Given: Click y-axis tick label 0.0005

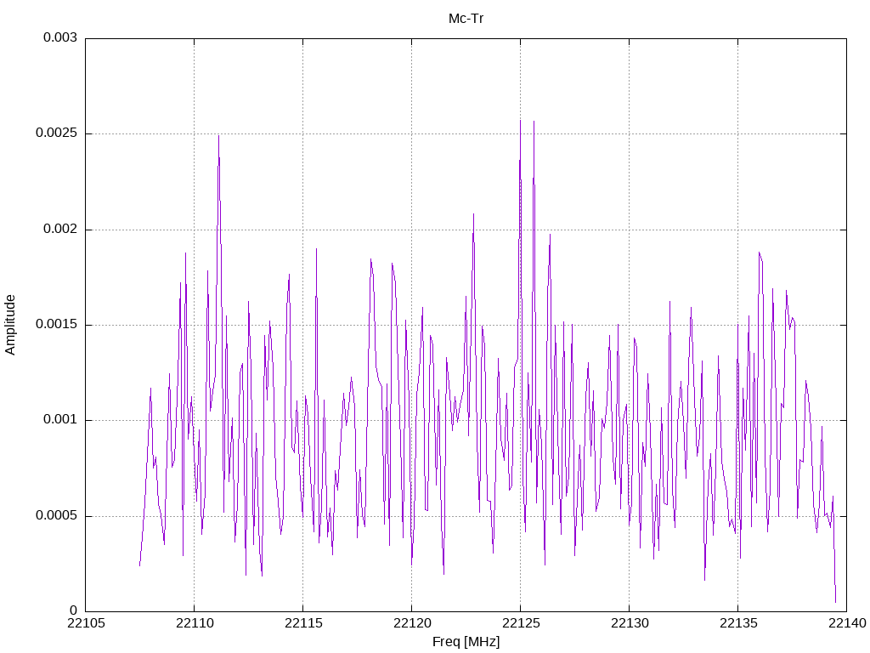Looking at the screenshot, I should [x=56, y=516].
